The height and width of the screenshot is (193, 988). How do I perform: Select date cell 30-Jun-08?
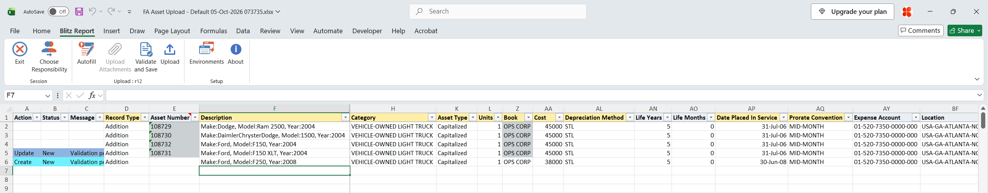[x=751, y=162]
